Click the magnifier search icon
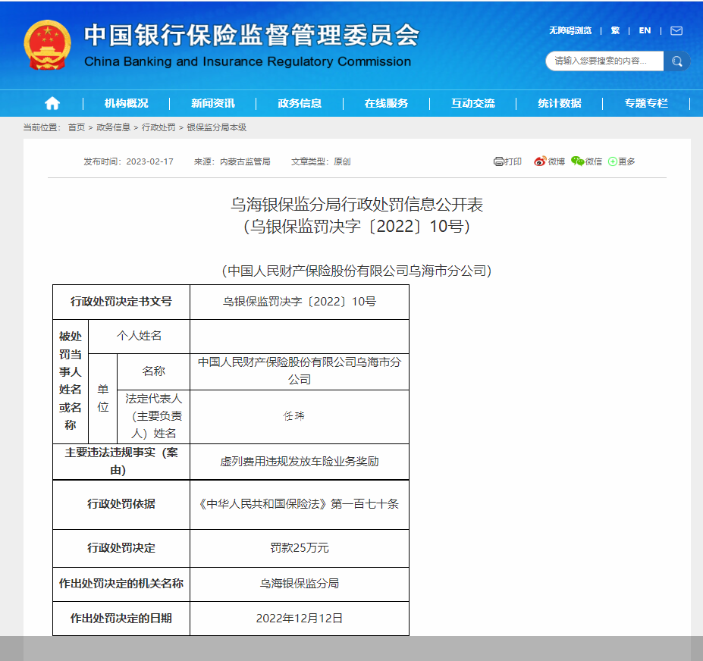703x661 pixels. [676, 61]
